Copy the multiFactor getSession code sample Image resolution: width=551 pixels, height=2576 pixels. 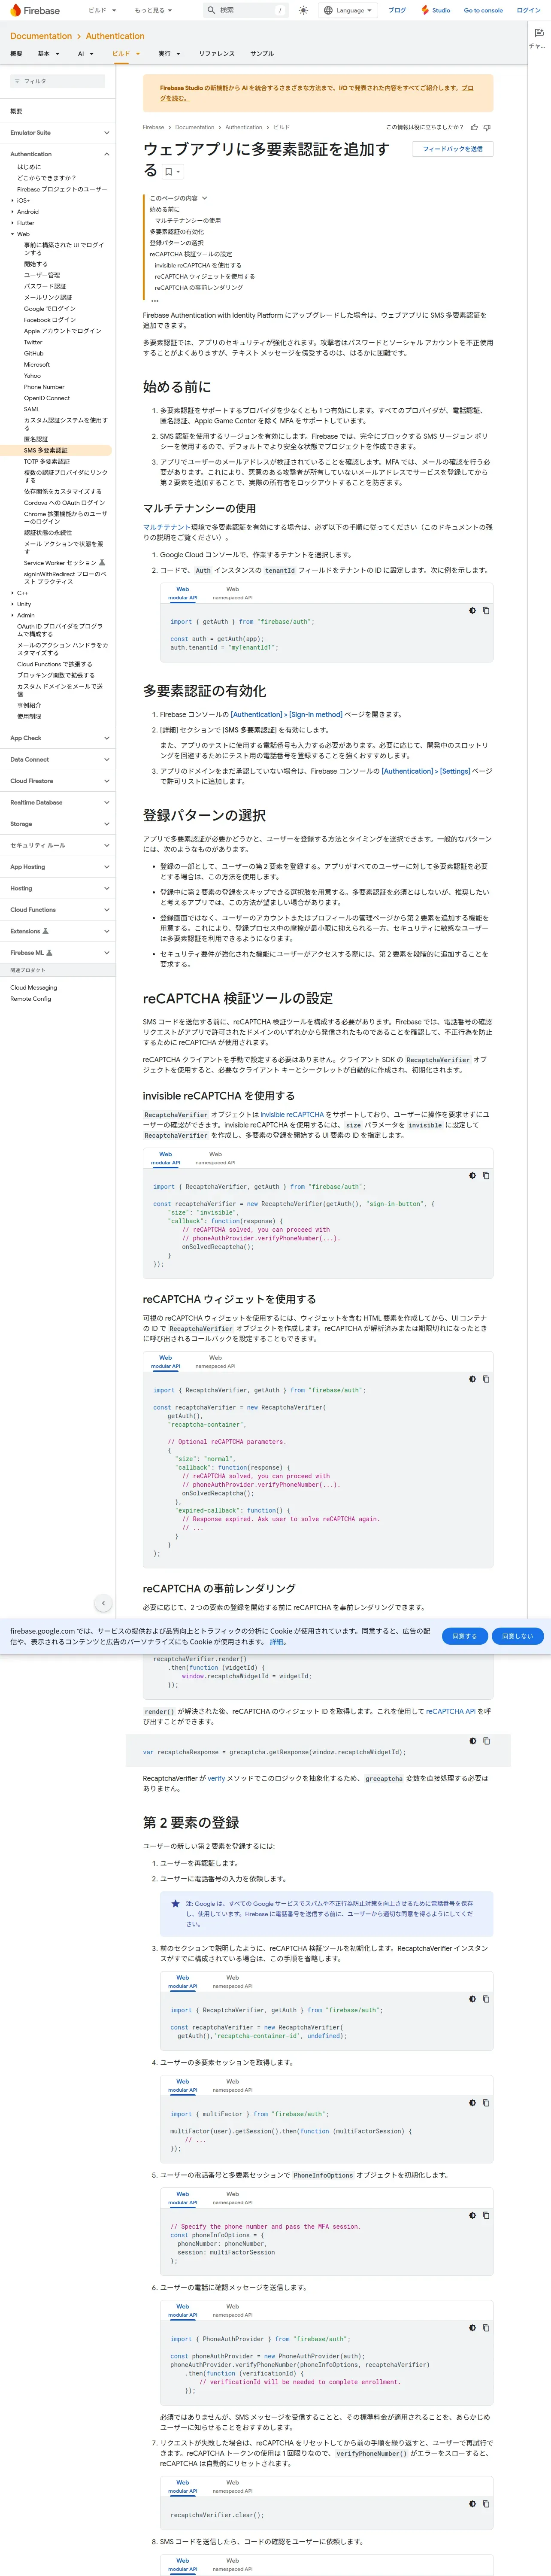[486, 2103]
